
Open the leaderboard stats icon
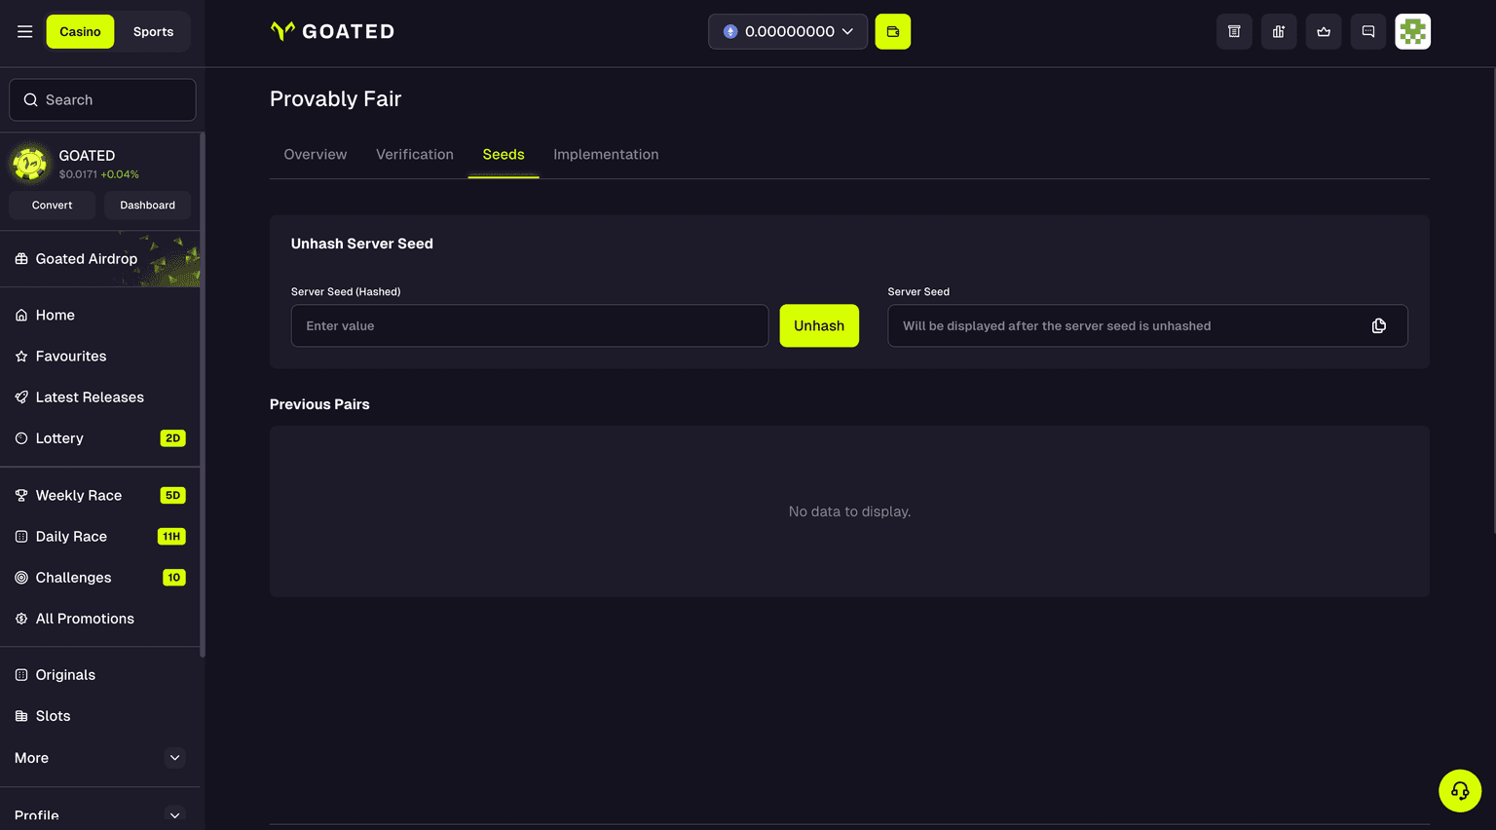click(x=1279, y=31)
